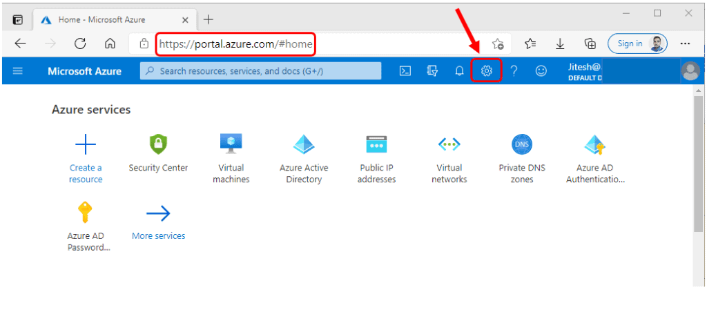707x328 pixels.
Task: Open Virtual machines service
Action: [x=231, y=159]
